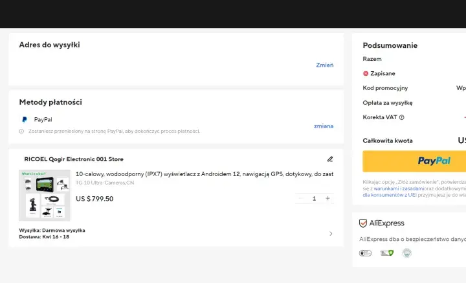Click the green shield card security badge
466x283 pixels.
click(x=387, y=253)
